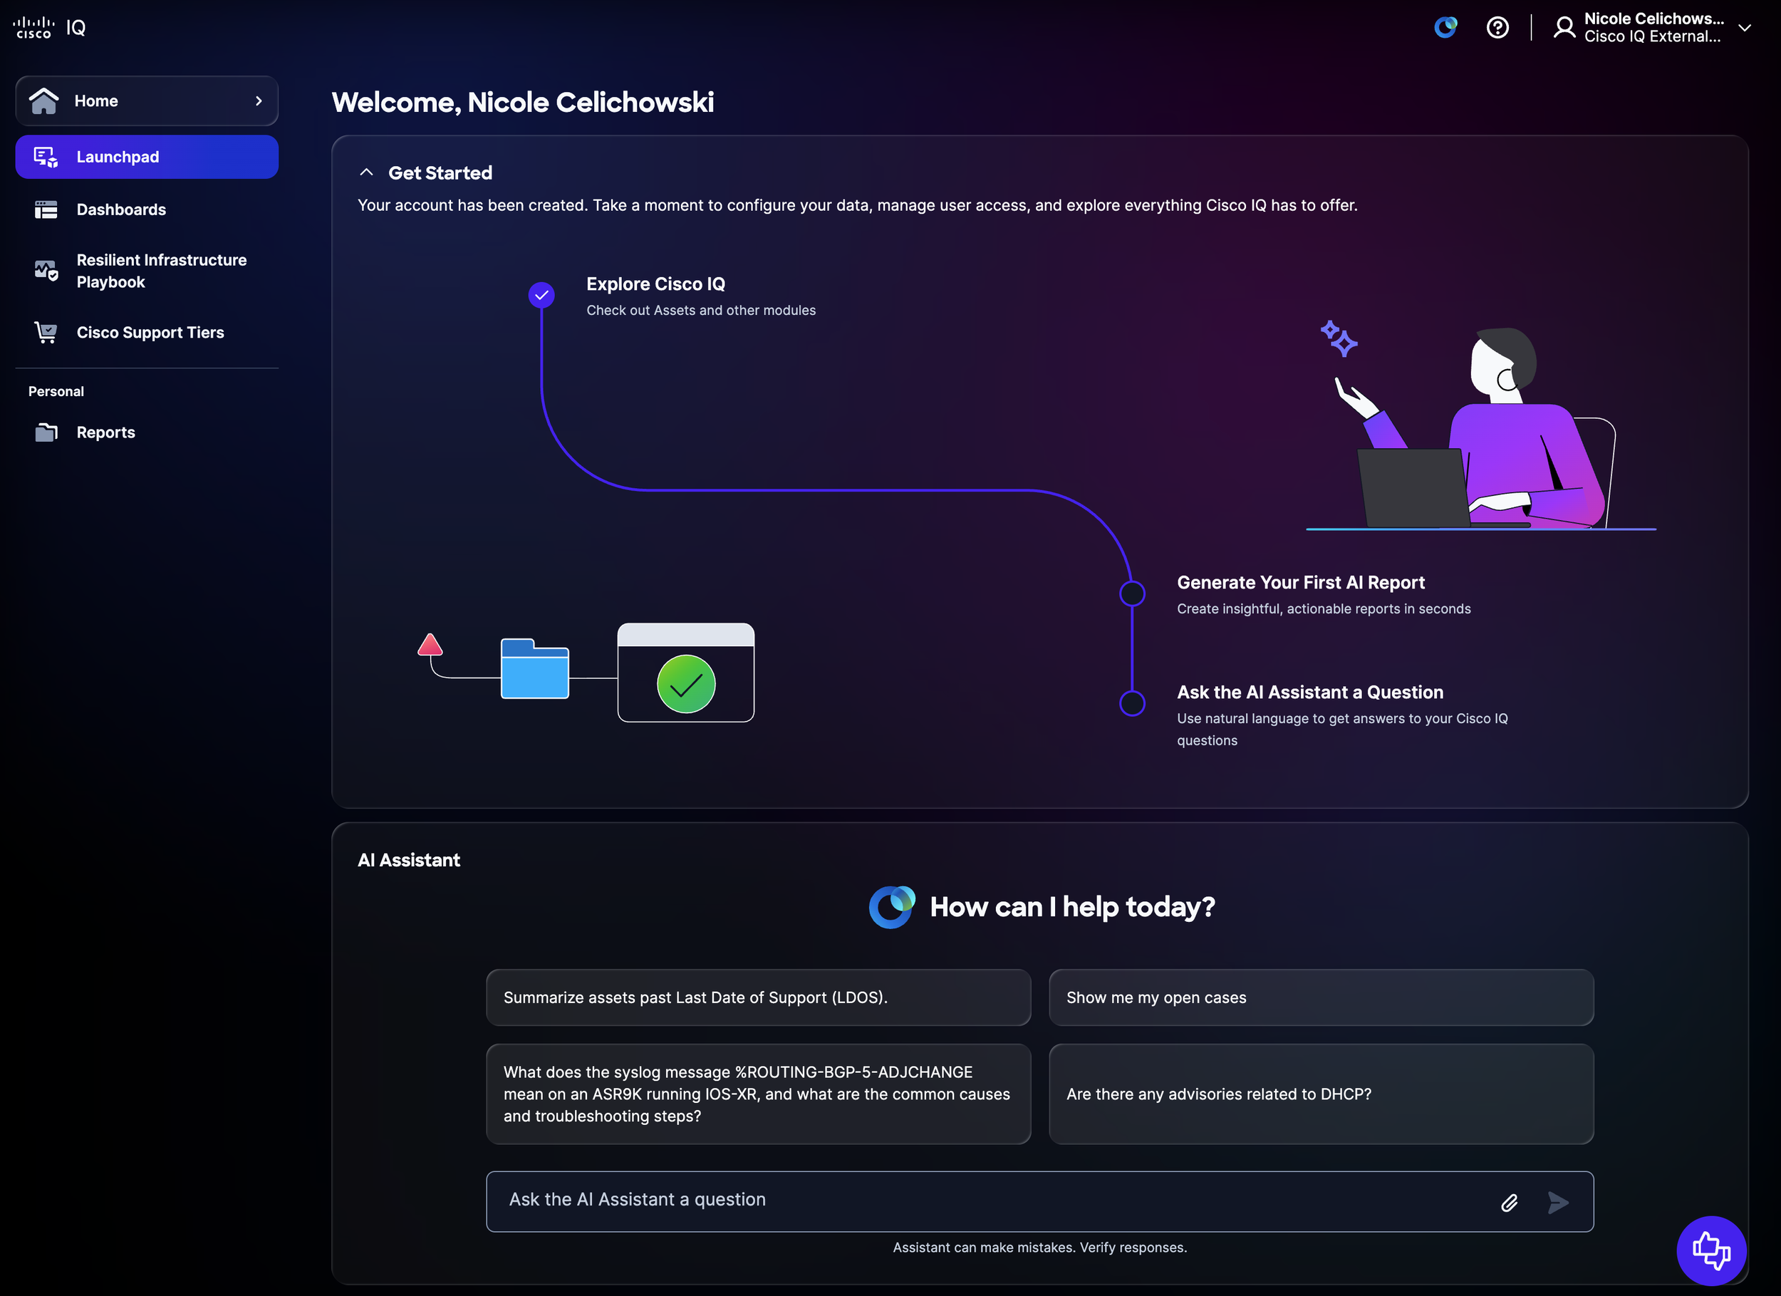
Task: Click the folder and checkmark window illustration
Action: [586, 673]
